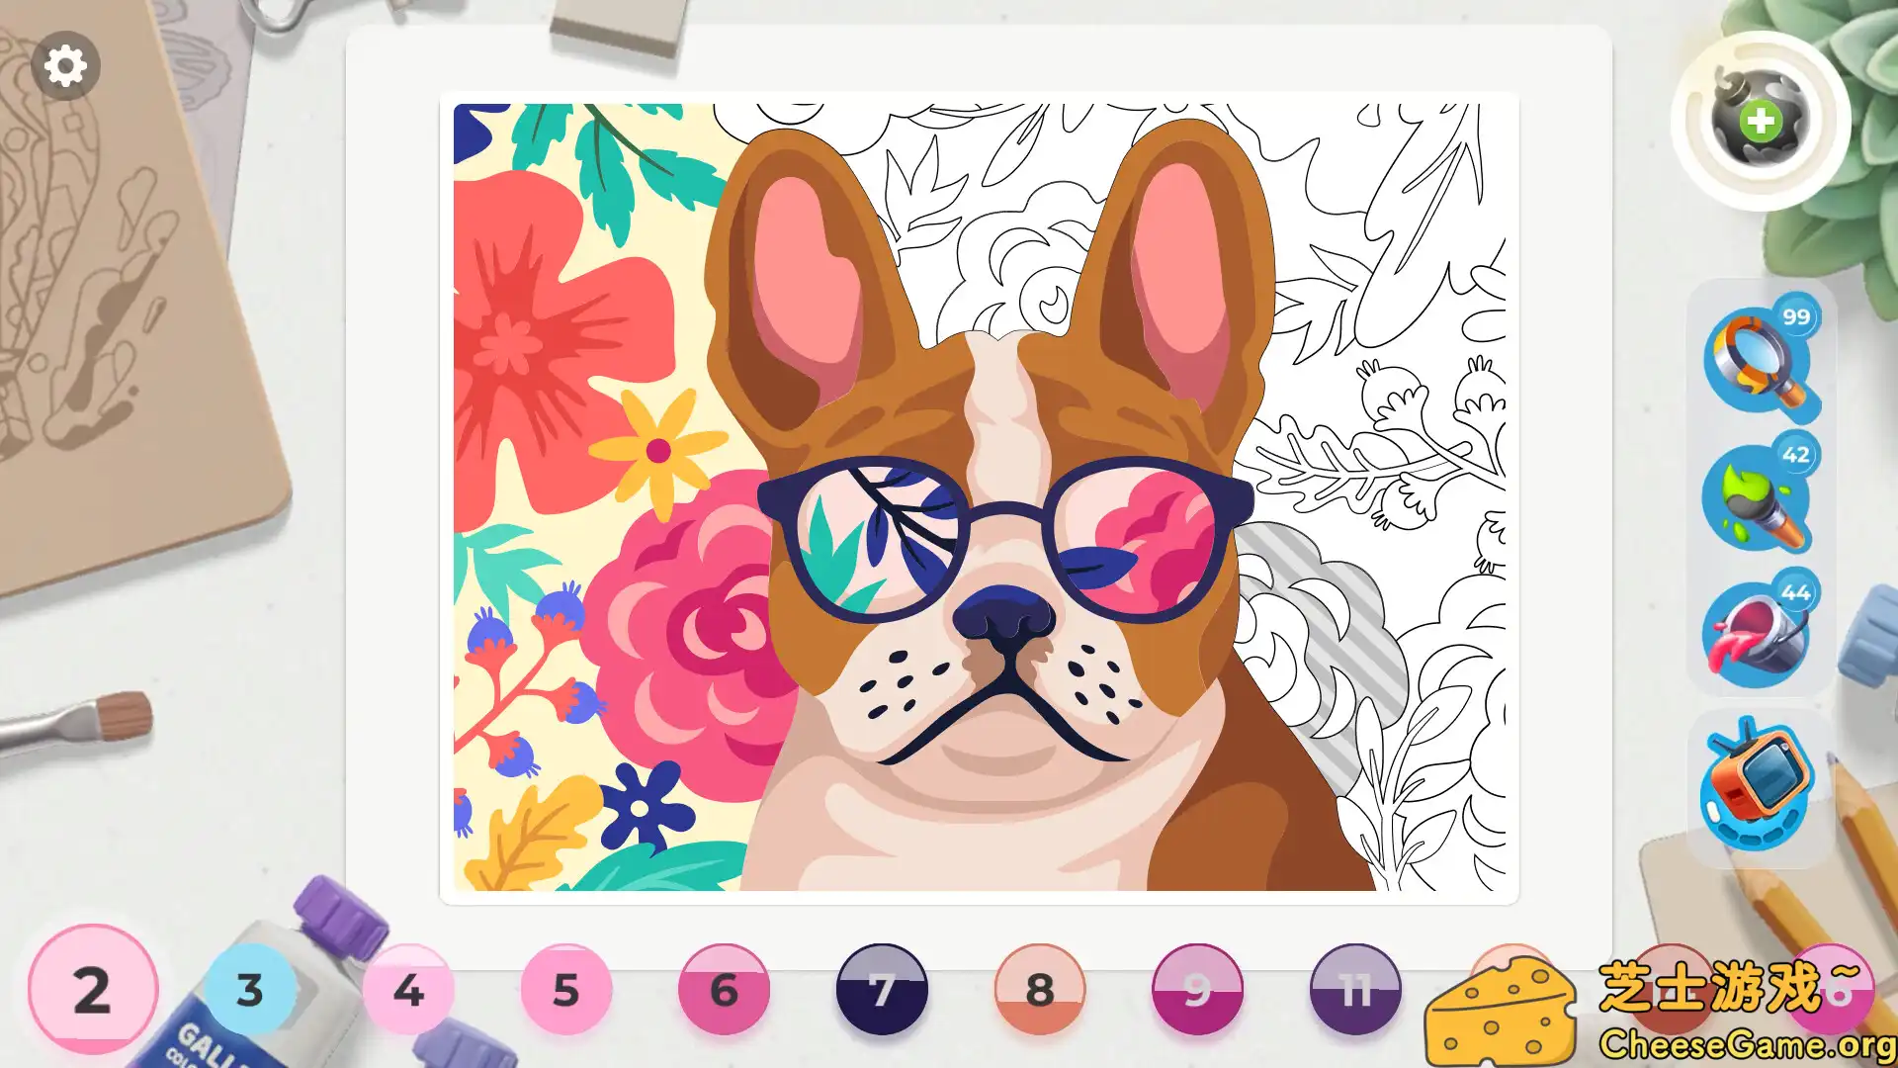
Task: Open the settings gear menu
Action: (65, 66)
